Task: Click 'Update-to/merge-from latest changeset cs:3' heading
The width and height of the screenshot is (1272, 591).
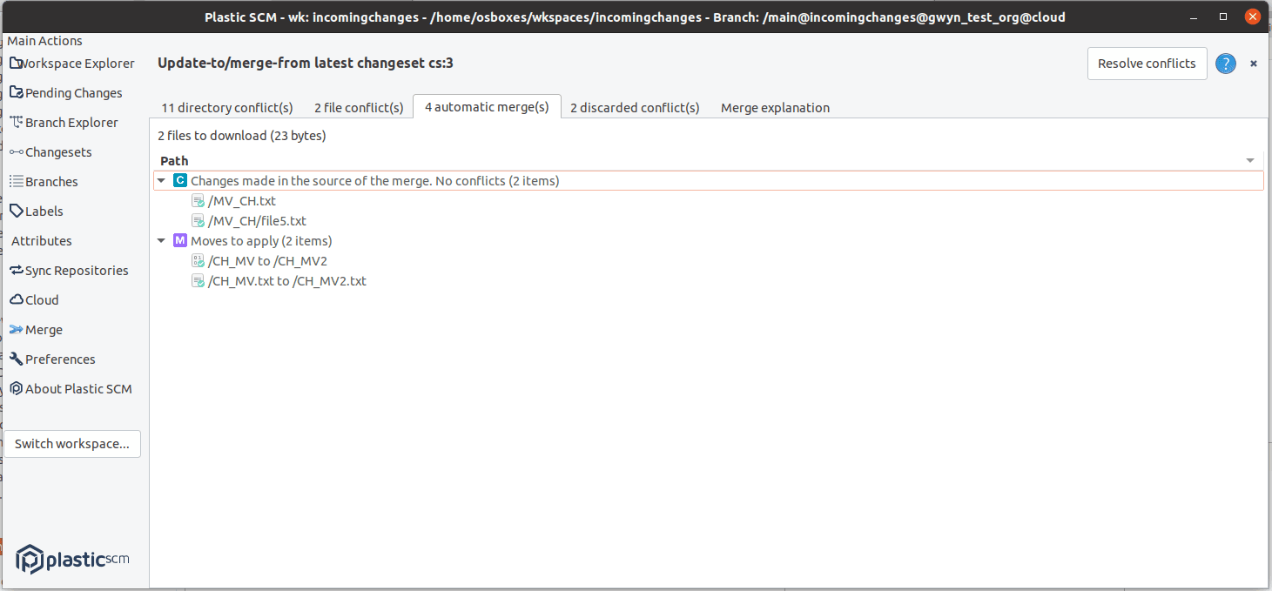Action: [x=306, y=63]
